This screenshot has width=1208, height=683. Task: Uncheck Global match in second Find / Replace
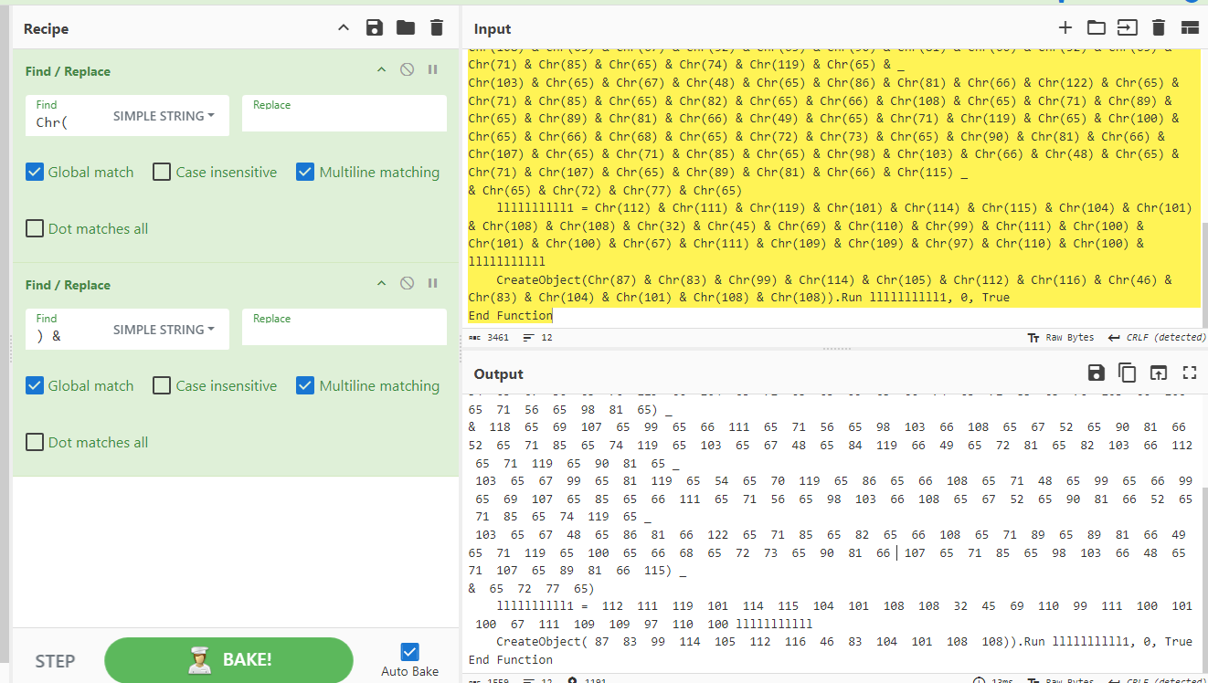pyautogui.click(x=35, y=385)
